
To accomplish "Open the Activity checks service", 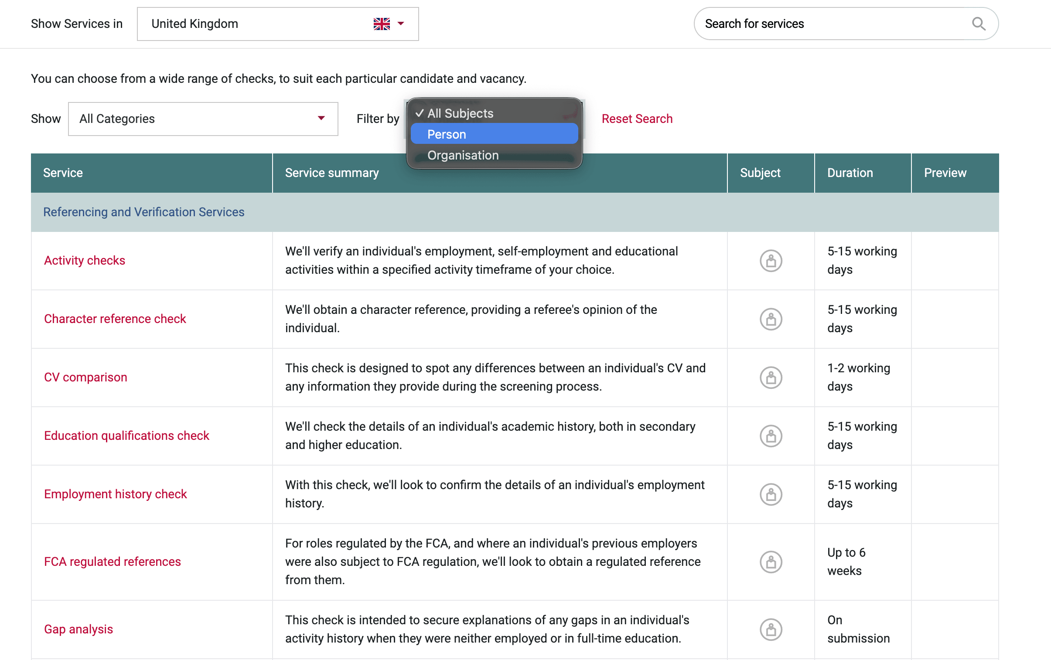I will click(85, 261).
